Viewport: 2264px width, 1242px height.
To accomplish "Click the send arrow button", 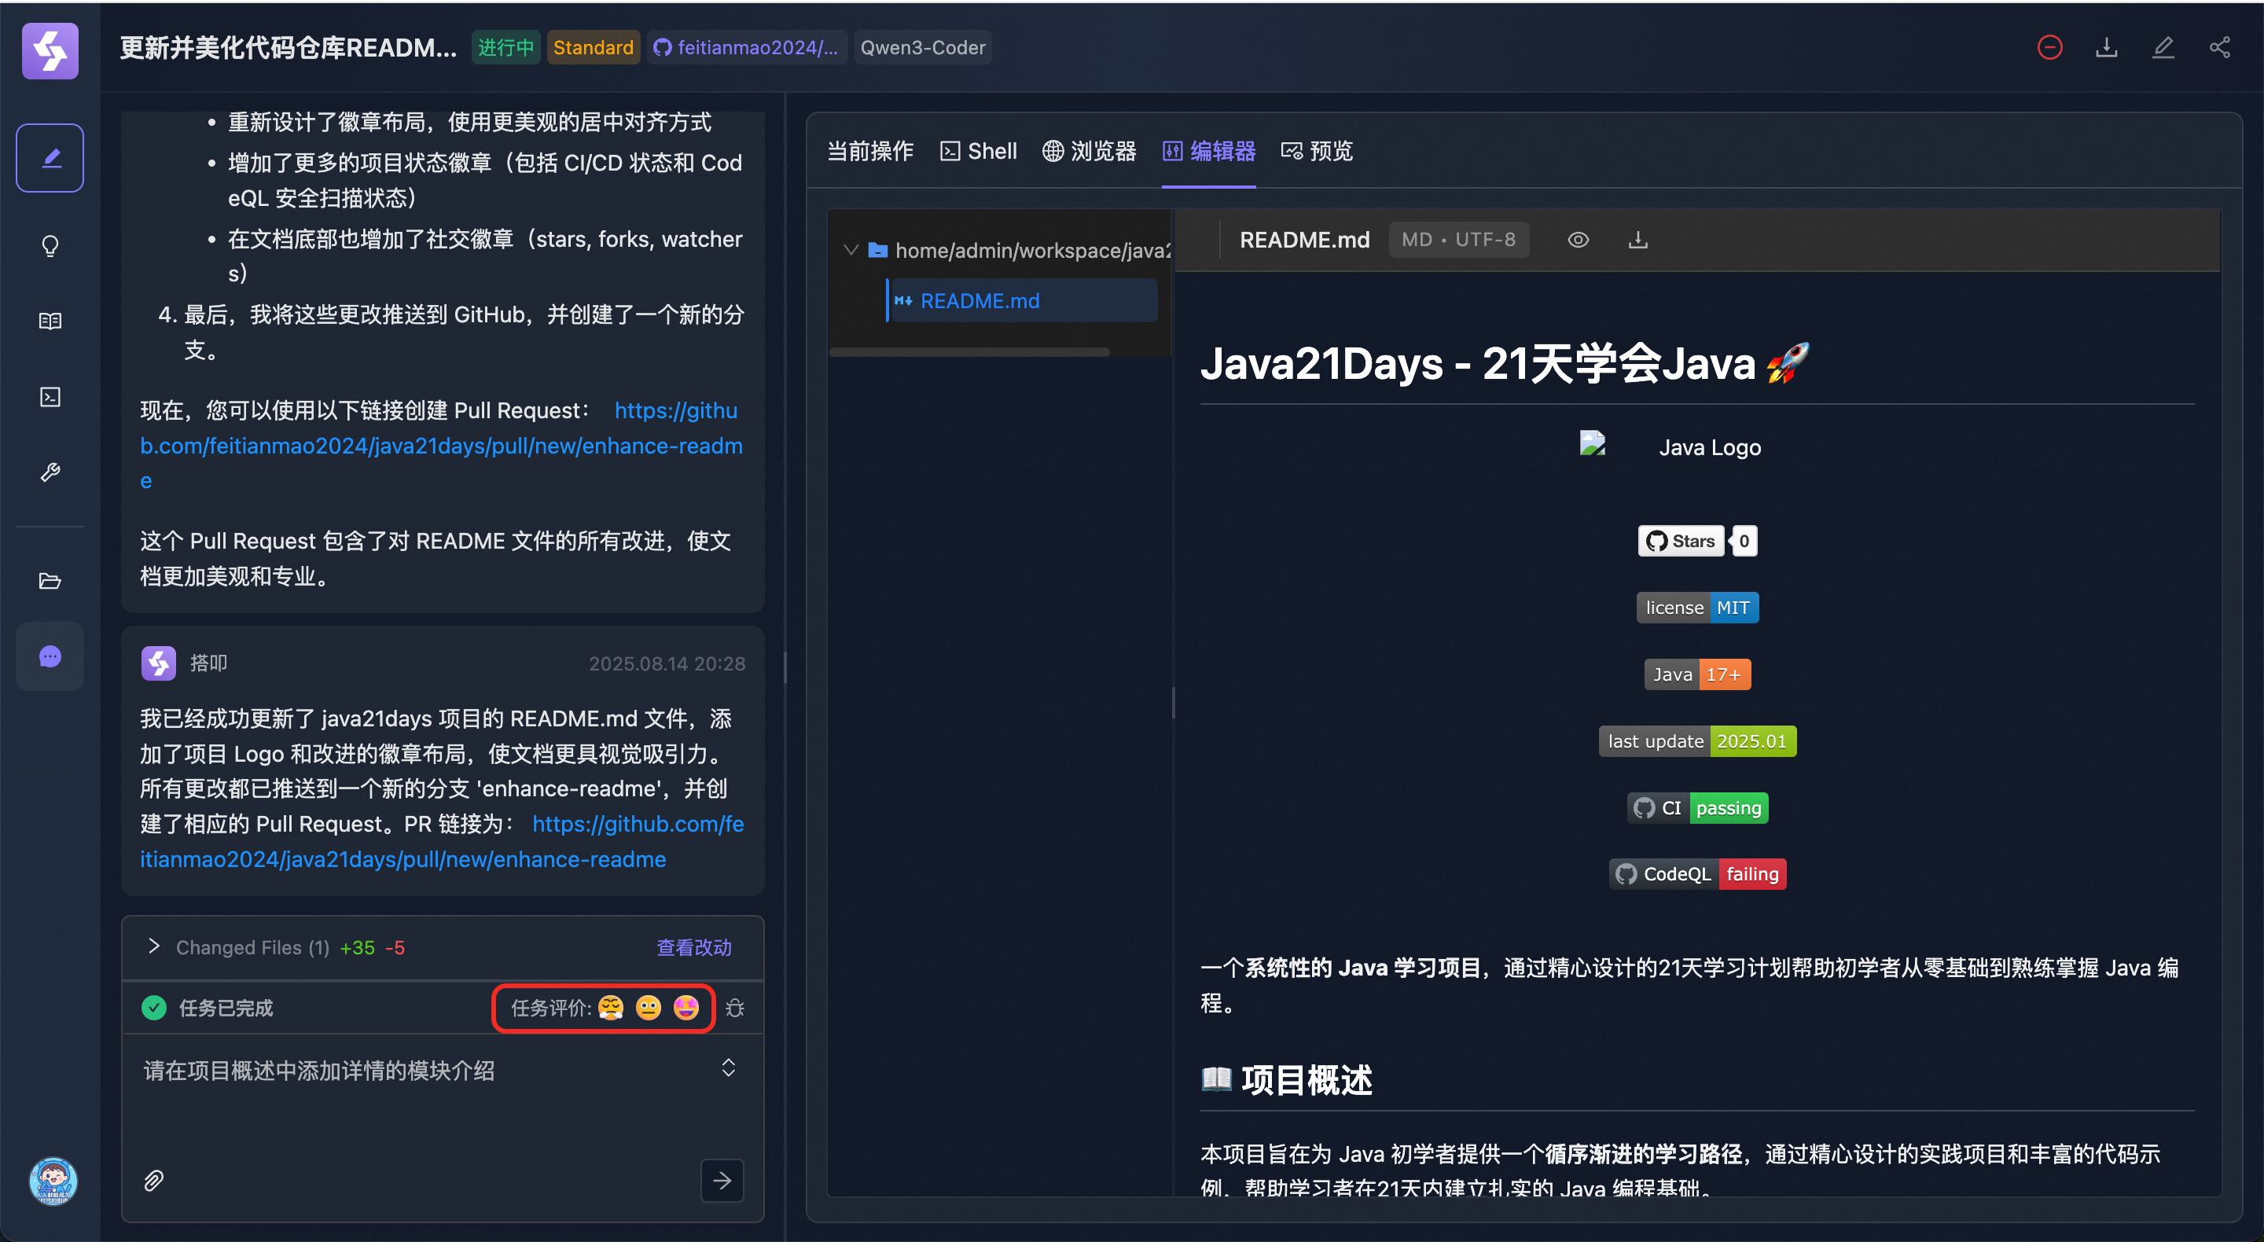I will click(722, 1180).
